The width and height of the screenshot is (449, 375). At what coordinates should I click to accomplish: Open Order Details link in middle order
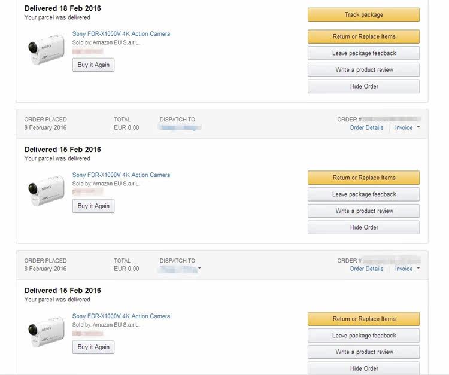coord(366,127)
